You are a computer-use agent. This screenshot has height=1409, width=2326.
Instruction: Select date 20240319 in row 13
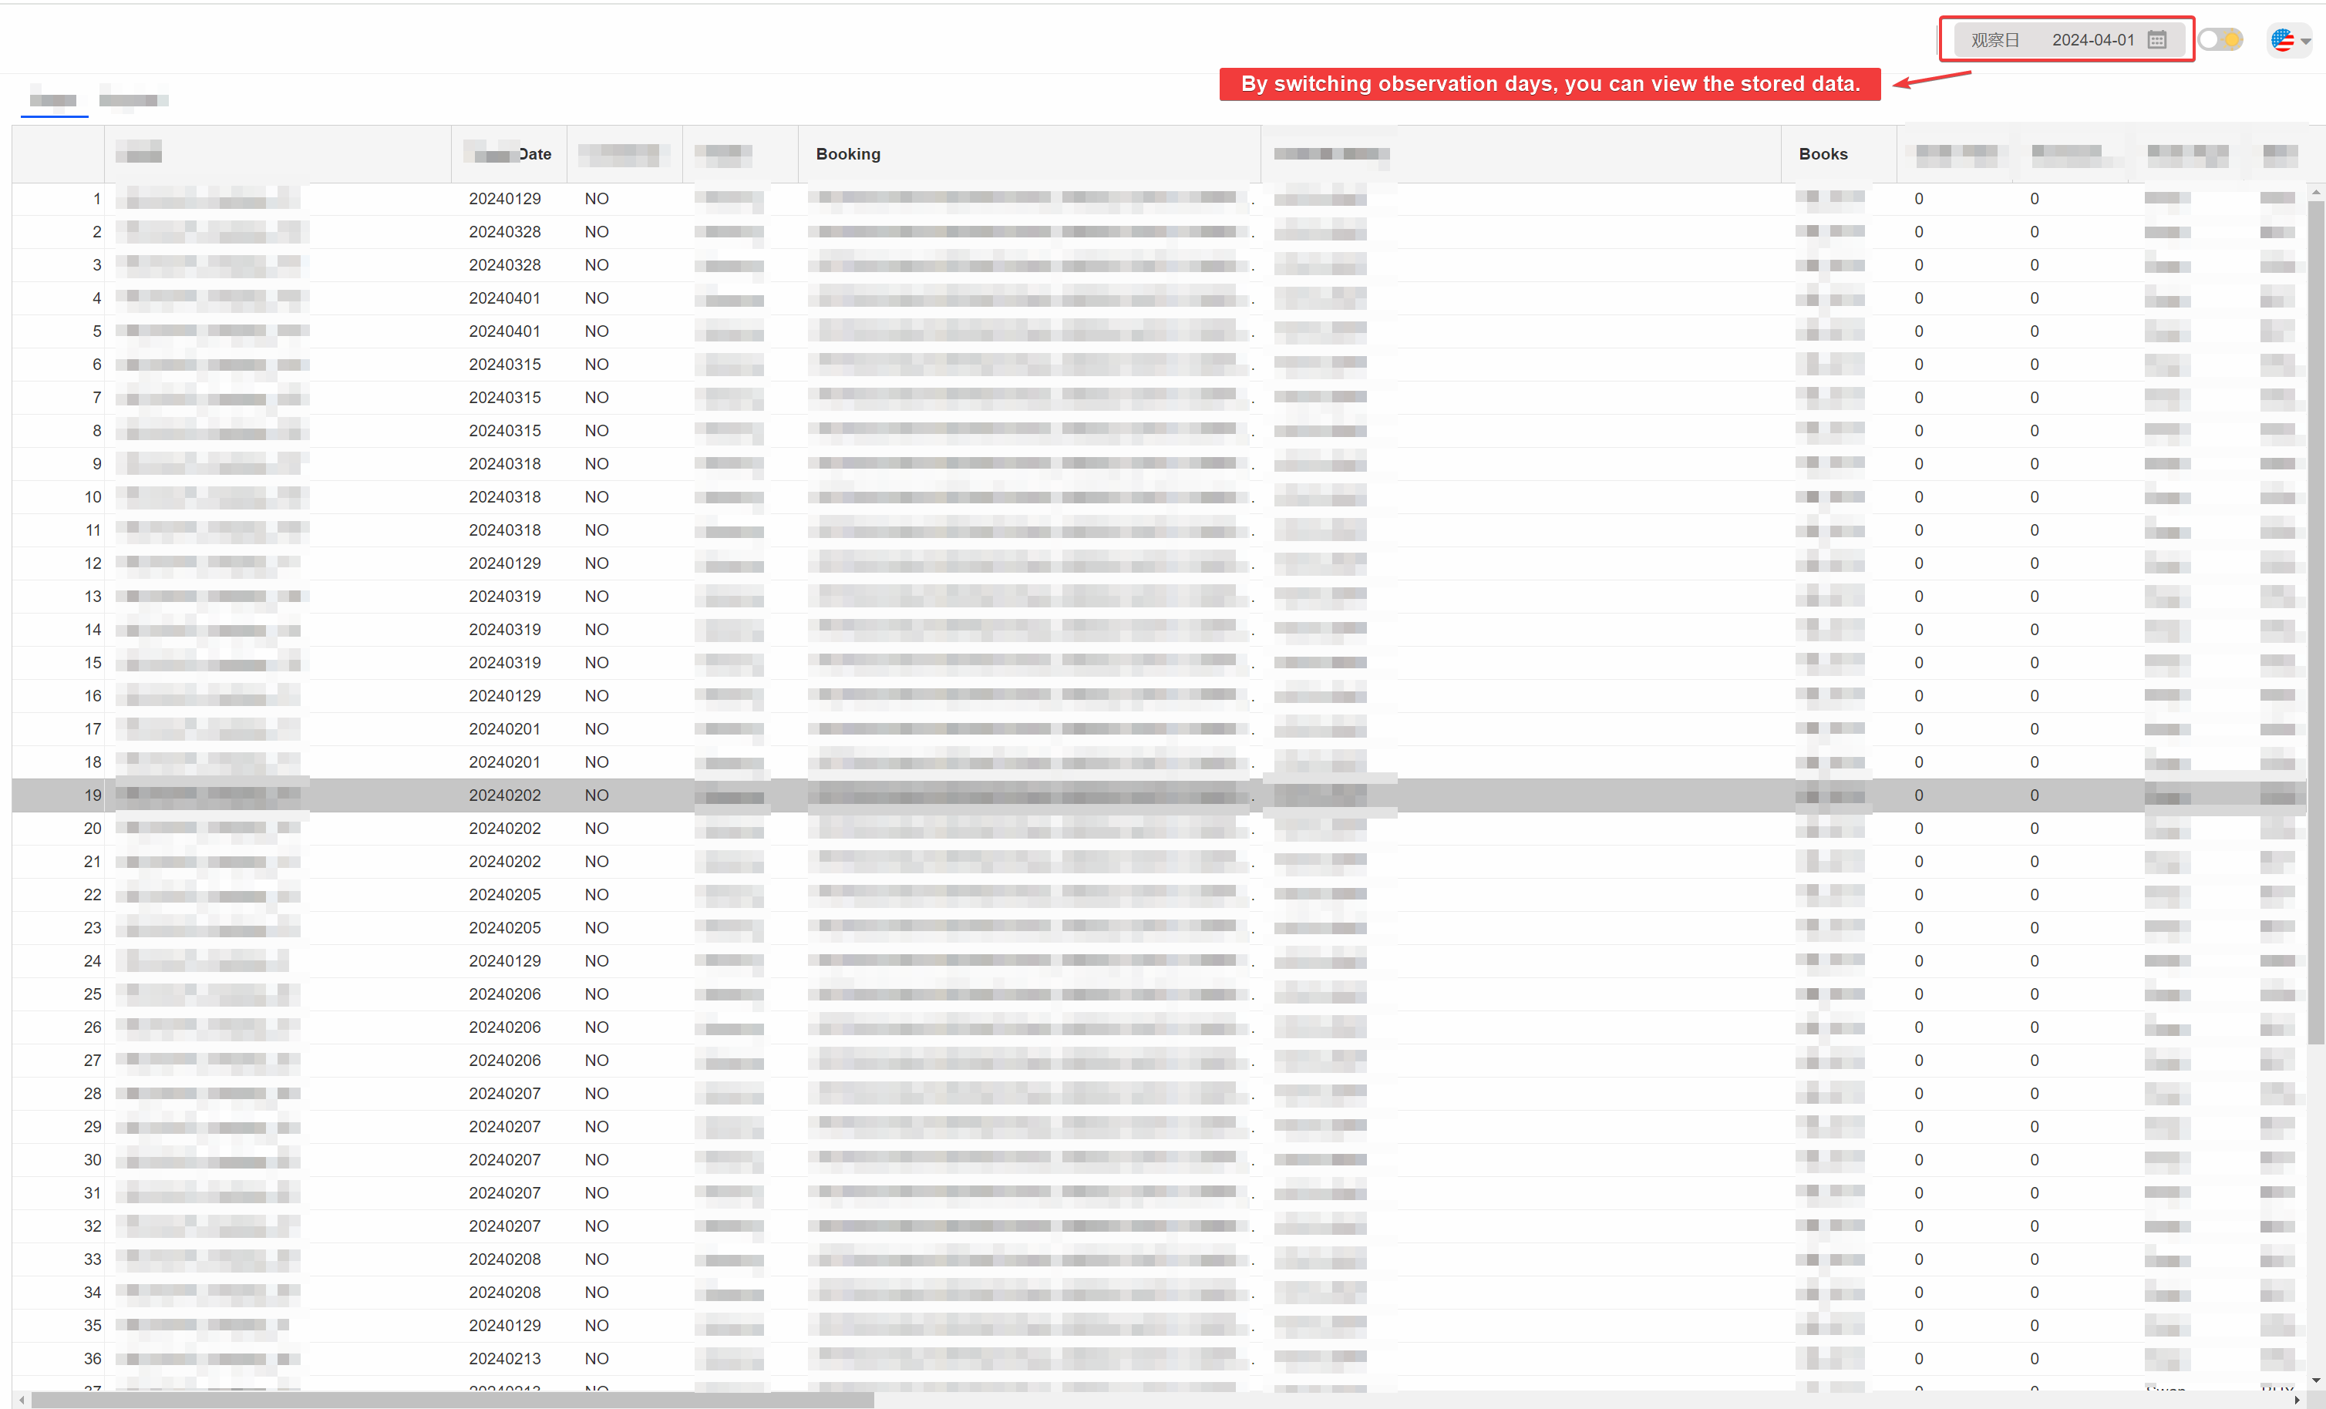point(505,597)
